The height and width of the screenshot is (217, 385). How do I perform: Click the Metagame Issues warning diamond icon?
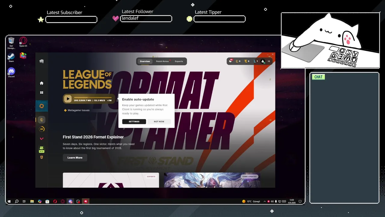point(65,110)
